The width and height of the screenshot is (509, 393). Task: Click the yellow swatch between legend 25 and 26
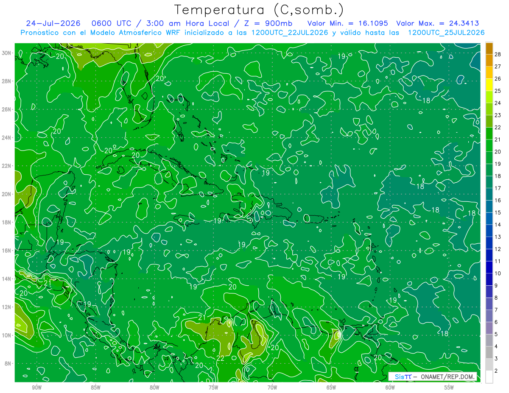coord(489,85)
